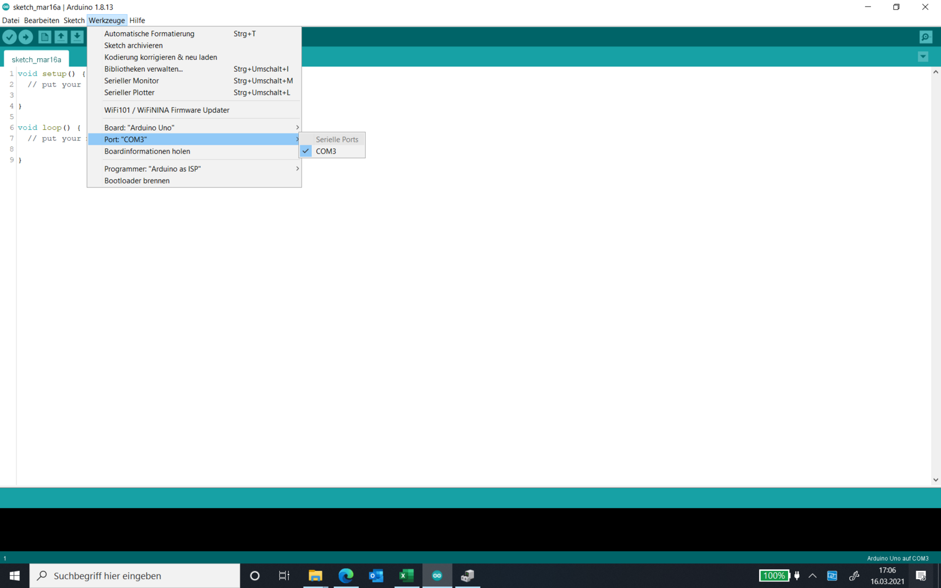Screen dimensions: 941x588
Task: Click the Verify sketch checkmark icon
Action: 9,37
